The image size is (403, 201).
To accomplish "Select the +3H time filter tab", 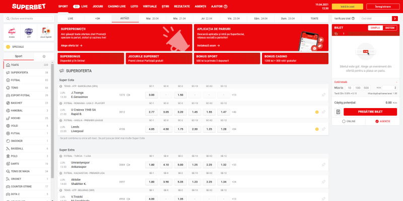I will [x=98, y=19].
